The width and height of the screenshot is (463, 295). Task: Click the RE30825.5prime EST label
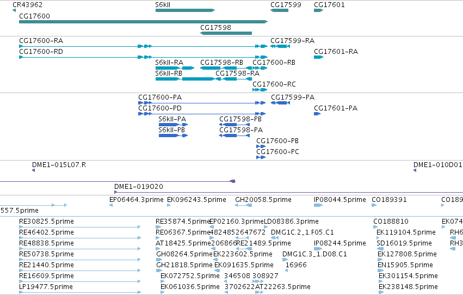(x=46, y=222)
